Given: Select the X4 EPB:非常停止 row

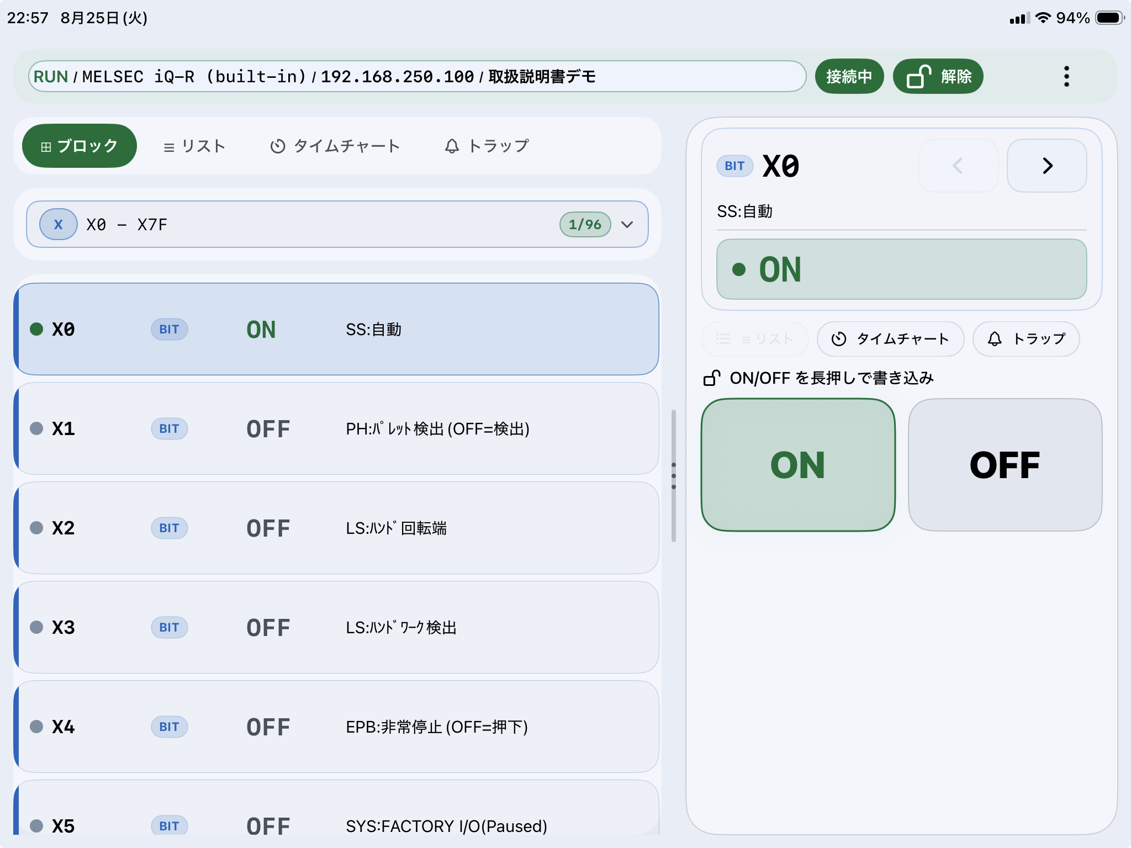Looking at the screenshot, I should 336,727.
